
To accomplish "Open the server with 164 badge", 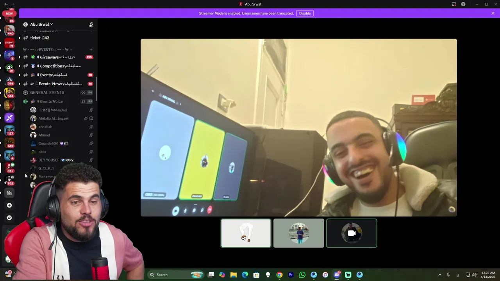I will (x=9, y=92).
